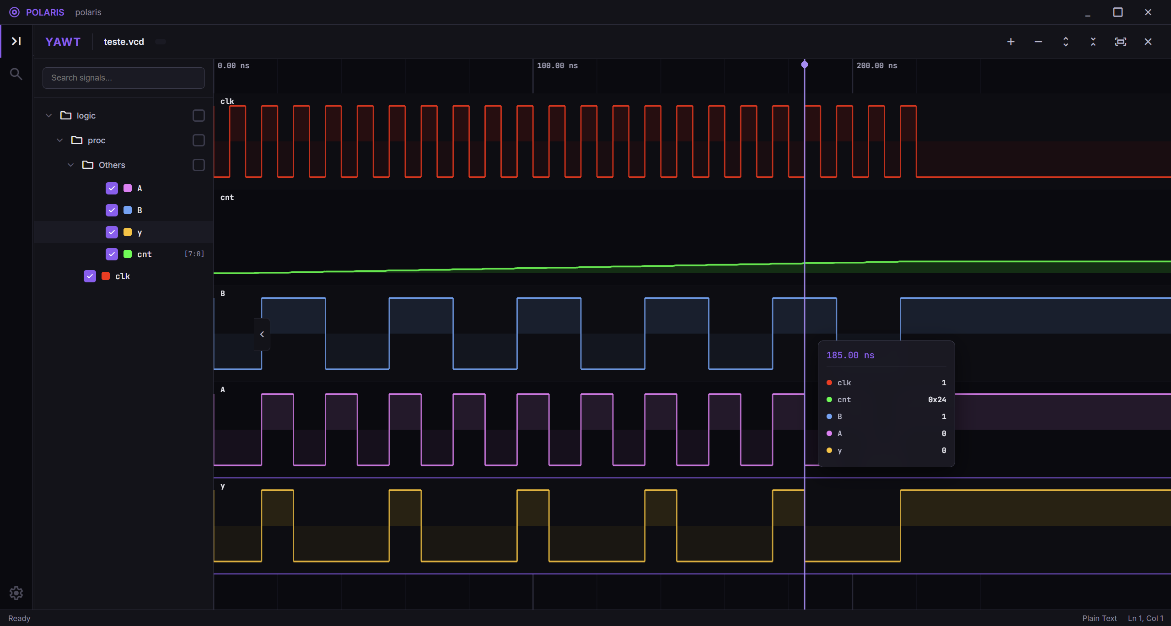This screenshot has width=1171, height=626.
Task: Collapse the logic tree node chevron
Action: tap(48, 115)
